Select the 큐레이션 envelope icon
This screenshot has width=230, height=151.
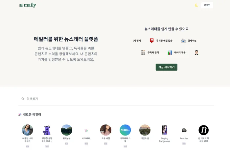pyautogui.click(x=183, y=40)
